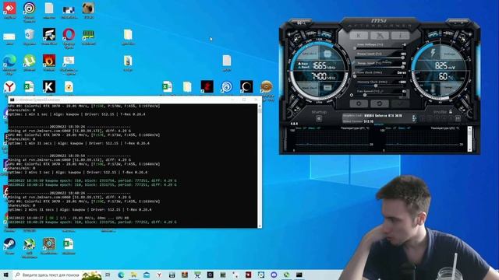Image resolution: width=499 pixels, height=280 pixels.
Task: Launch Steam from the desktop
Action: (x=9, y=243)
